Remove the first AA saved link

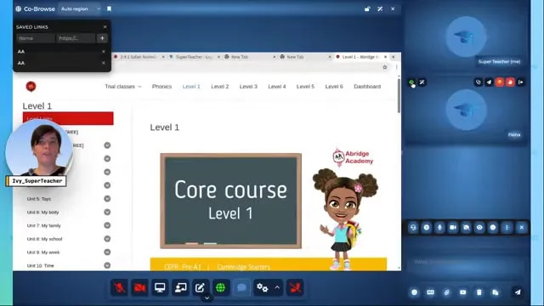click(104, 51)
